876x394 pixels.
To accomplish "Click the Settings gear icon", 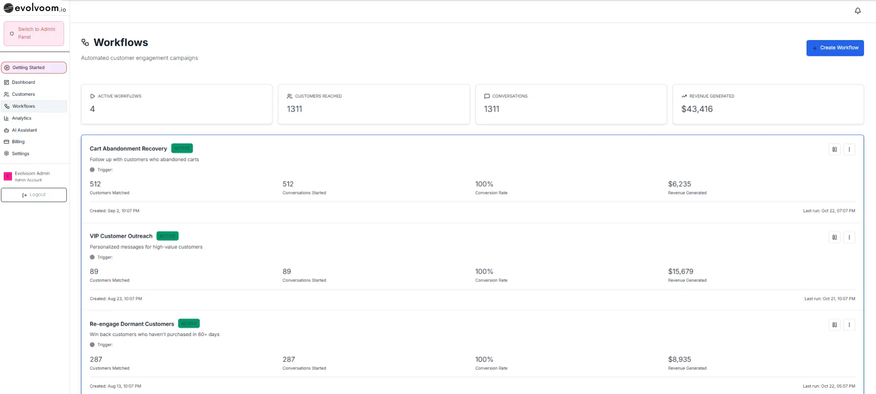I will pos(6,154).
